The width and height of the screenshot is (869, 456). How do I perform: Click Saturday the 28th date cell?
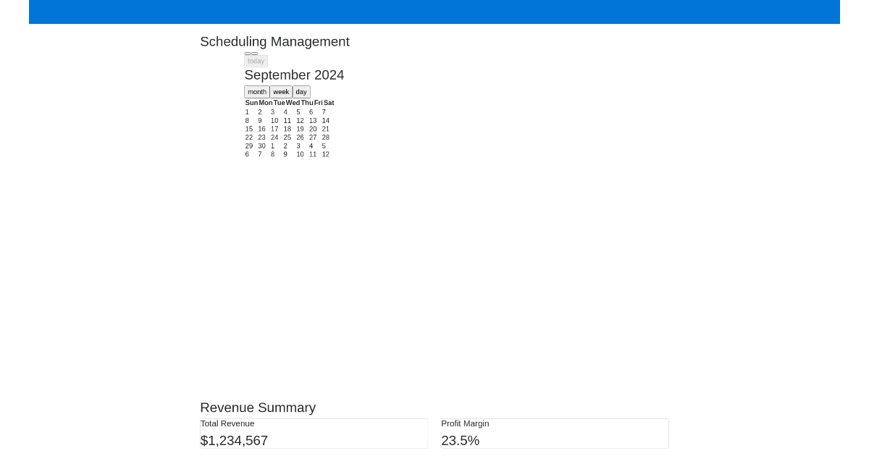point(325,137)
